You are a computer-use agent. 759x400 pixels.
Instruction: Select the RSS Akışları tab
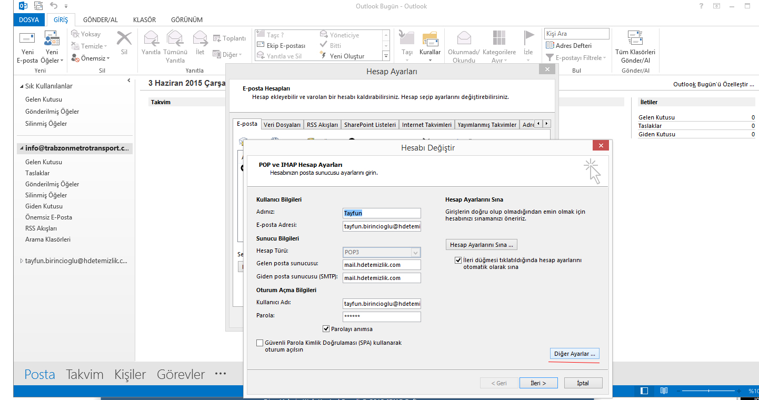click(x=322, y=125)
